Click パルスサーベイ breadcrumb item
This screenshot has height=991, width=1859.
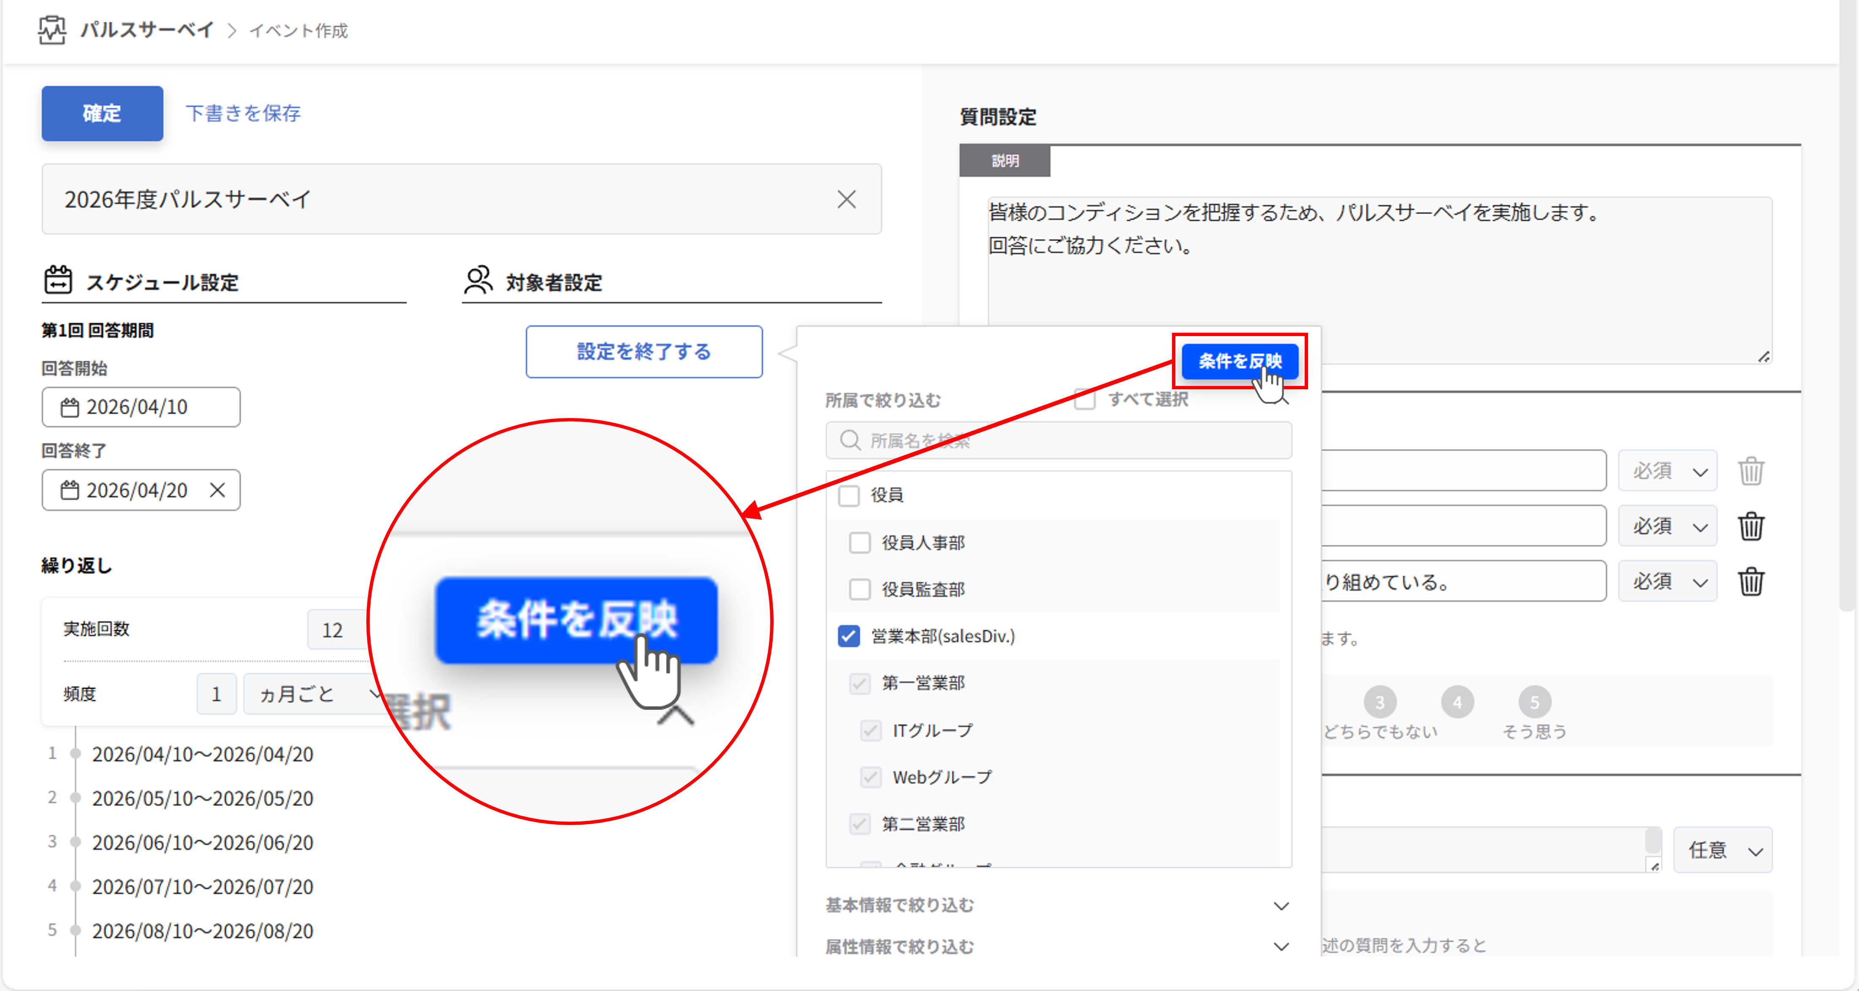[x=147, y=30]
